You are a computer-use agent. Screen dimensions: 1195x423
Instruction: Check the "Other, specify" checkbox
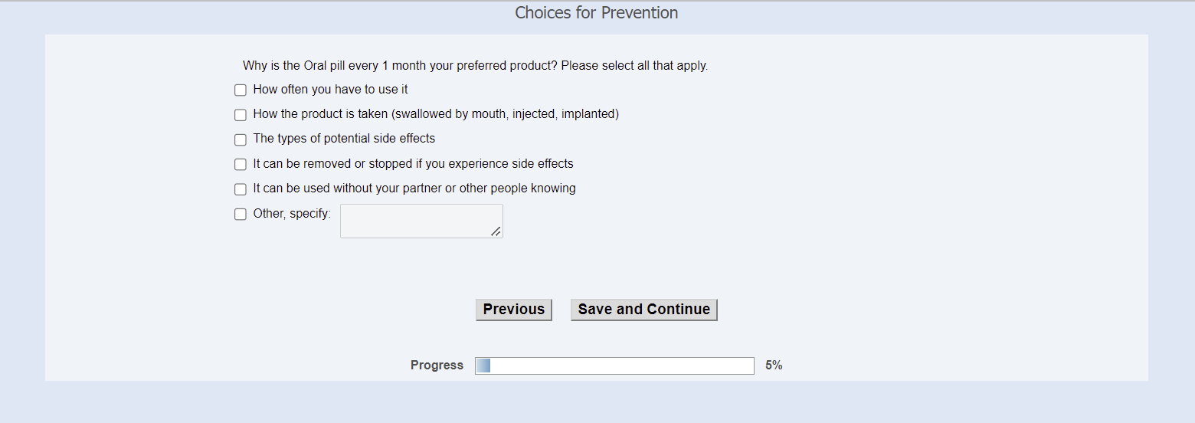241,215
